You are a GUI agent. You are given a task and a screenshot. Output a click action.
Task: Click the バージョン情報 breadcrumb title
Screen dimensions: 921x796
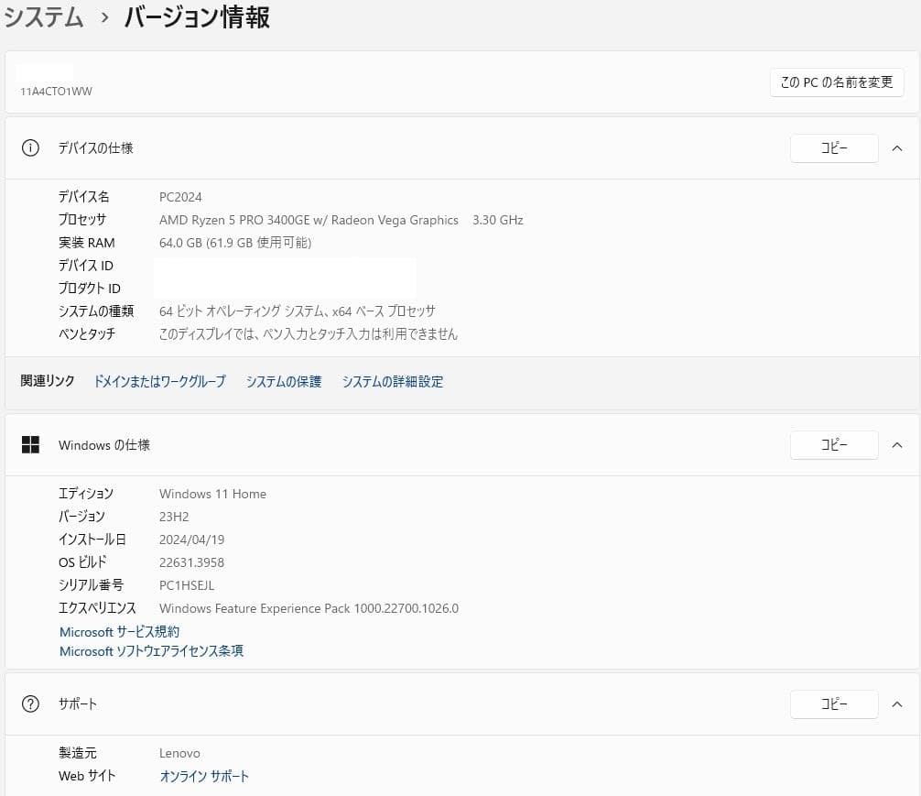click(197, 17)
